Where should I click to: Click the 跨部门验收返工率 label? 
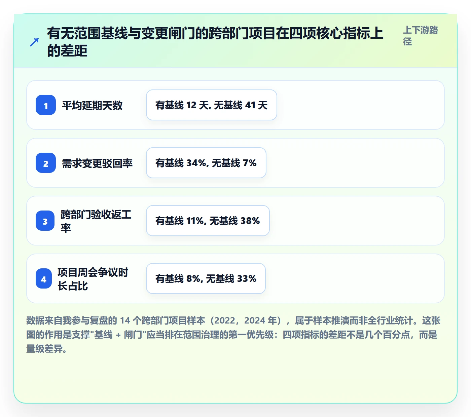pyautogui.click(x=96, y=221)
